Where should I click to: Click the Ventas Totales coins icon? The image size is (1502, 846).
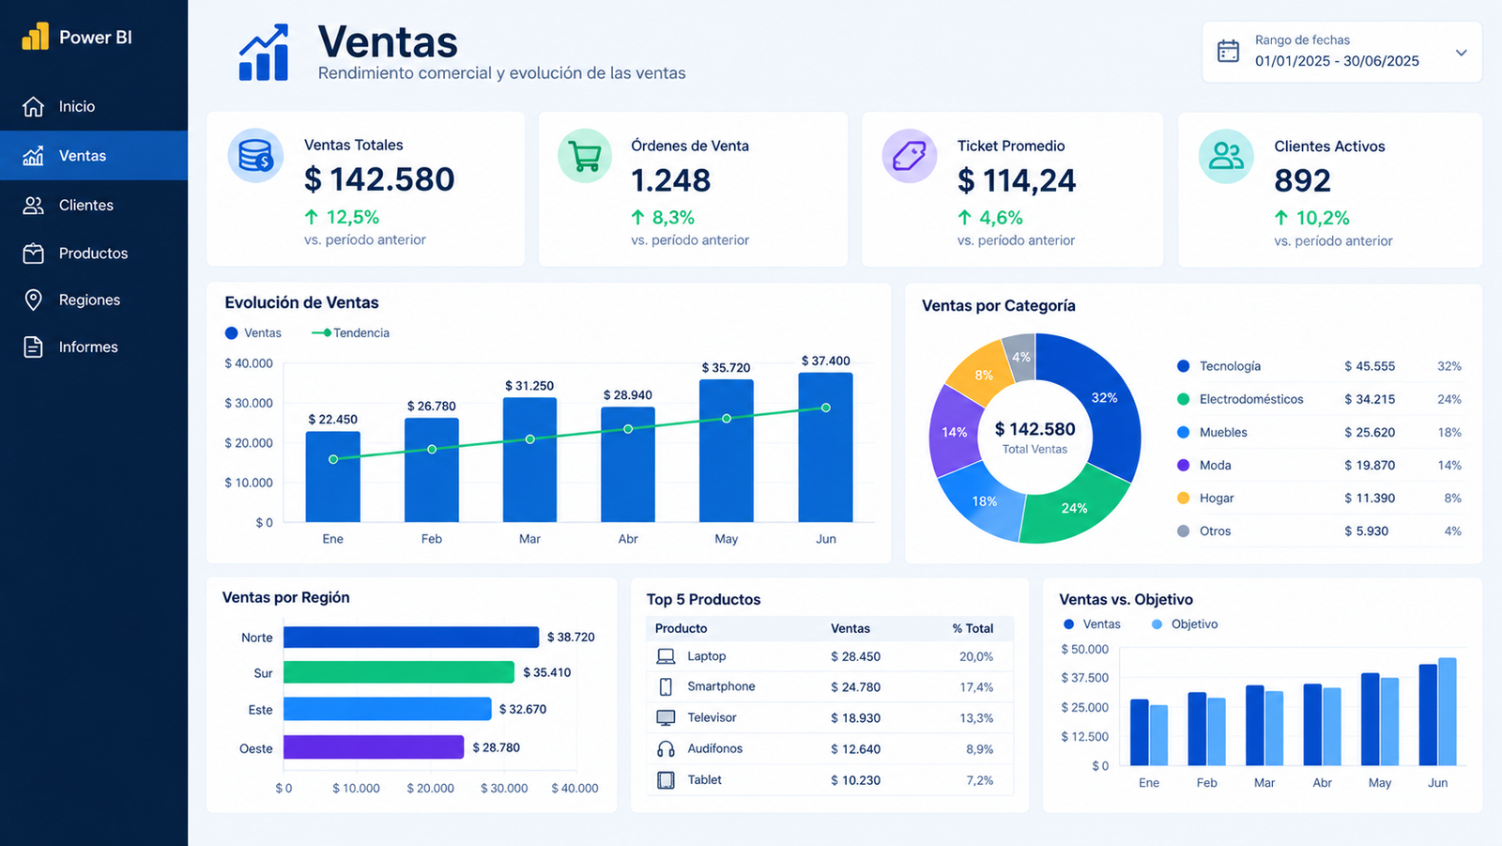[255, 155]
